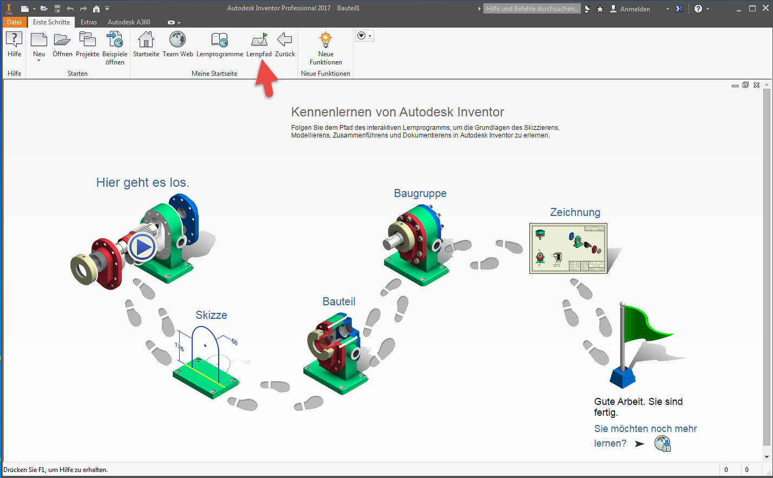Open Autodesk Exchange Apps X icon
The width and height of the screenshot is (773, 478).
(x=679, y=9)
